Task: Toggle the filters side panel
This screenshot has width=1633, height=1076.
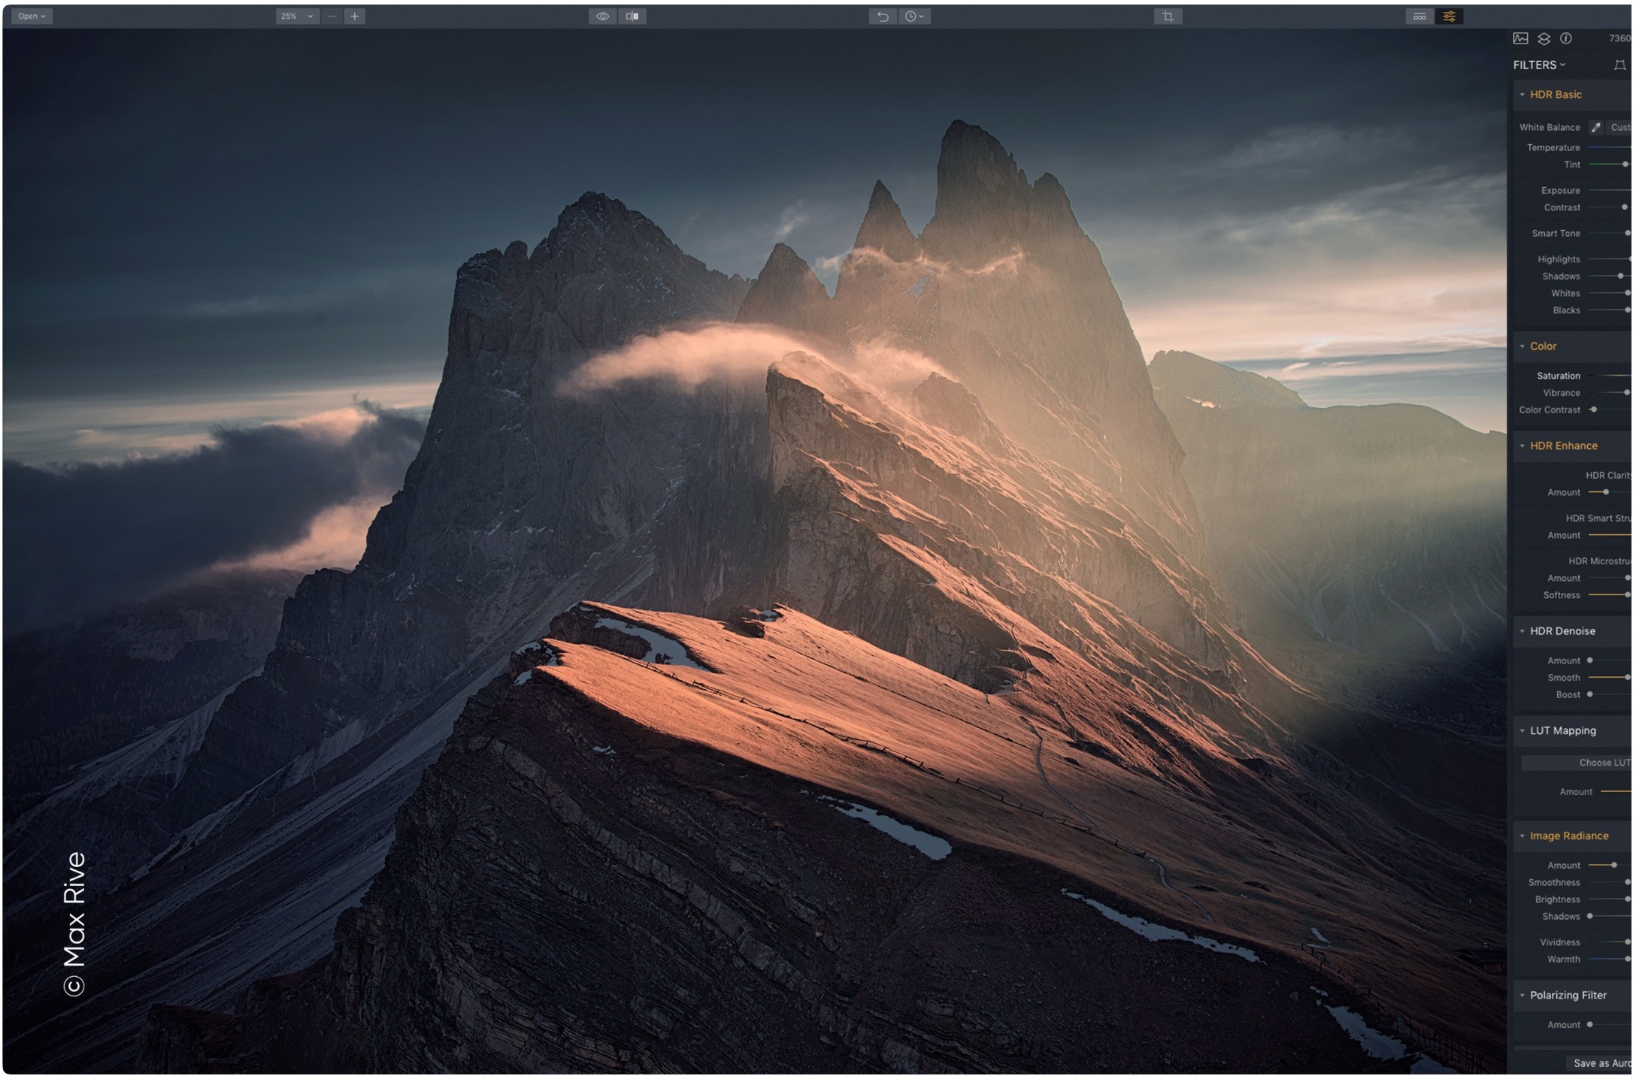Action: [x=1449, y=16]
